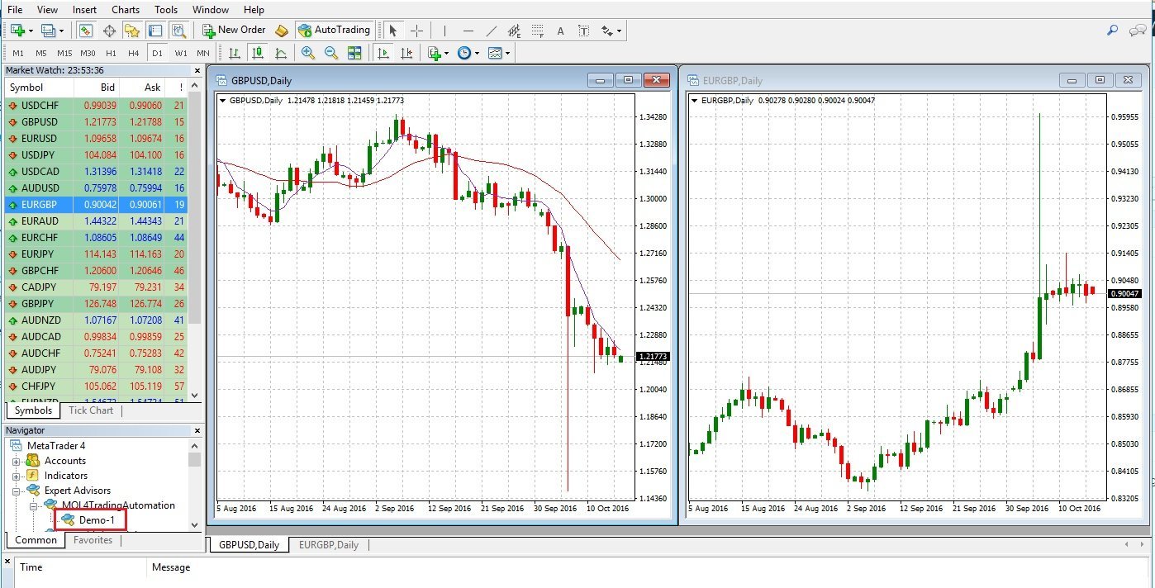1155x588 pixels.
Task: Switch chart to line chart style
Action: click(x=281, y=53)
